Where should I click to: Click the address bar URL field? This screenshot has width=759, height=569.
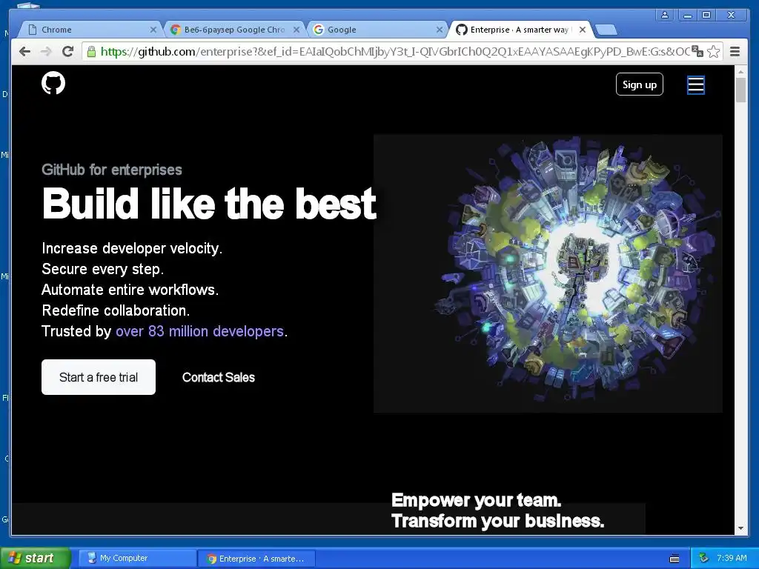[x=395, y=51]
